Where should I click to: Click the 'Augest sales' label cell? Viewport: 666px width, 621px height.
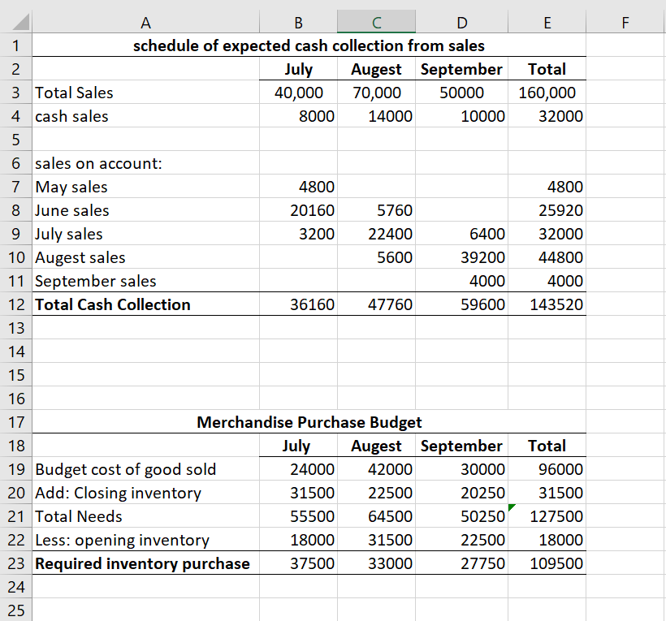click(145, 257)
